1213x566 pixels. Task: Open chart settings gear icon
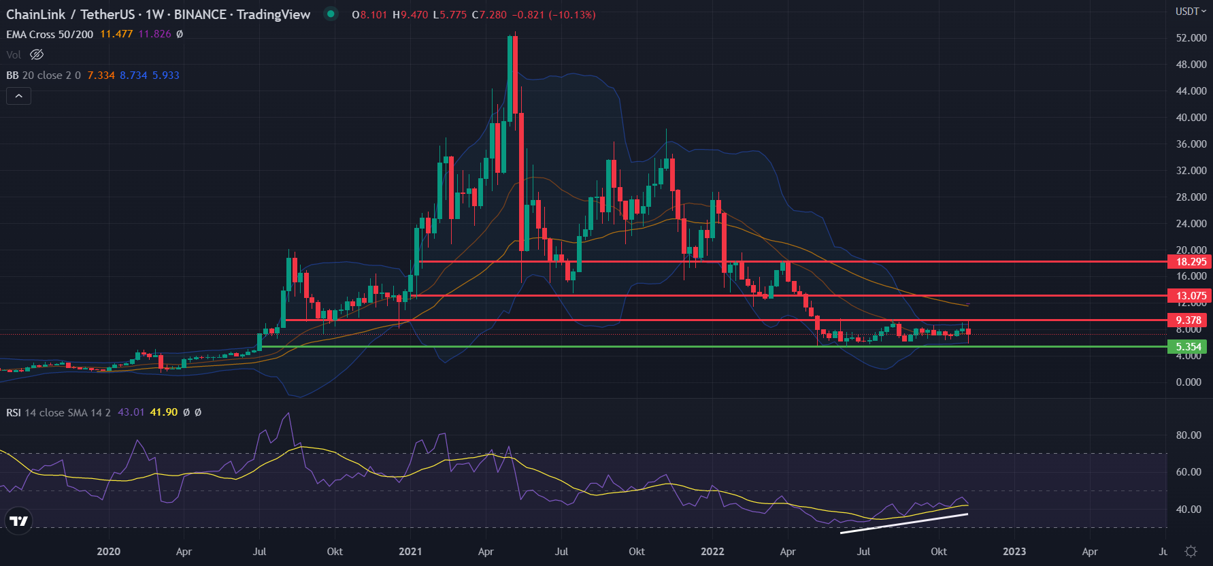1191,551
